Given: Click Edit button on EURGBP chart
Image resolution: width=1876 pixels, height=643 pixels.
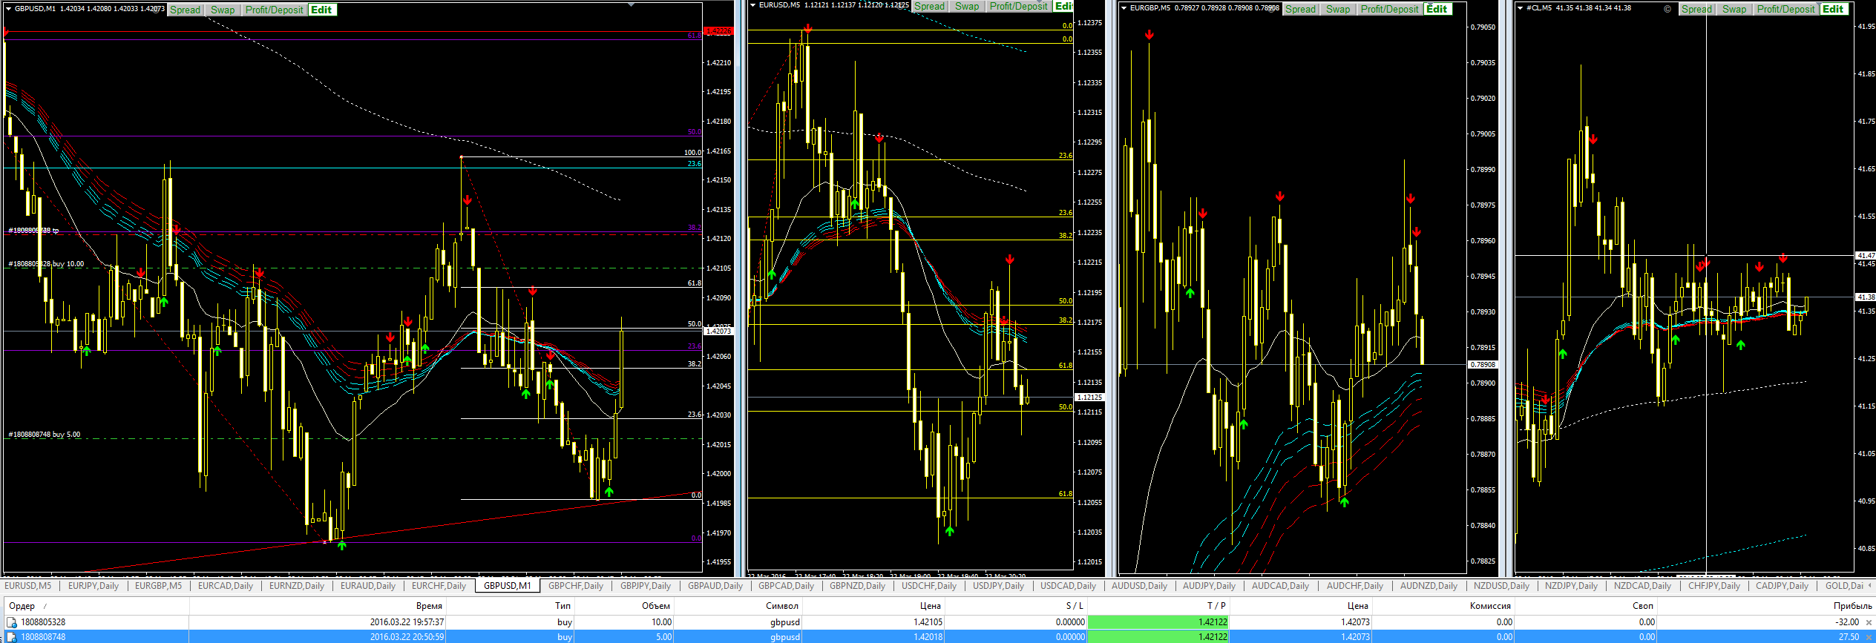Looking at the screenshot, I should click(x=1437, y=9).
